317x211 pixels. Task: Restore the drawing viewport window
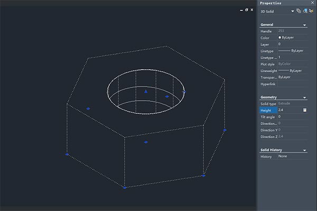tap(247, 9)
